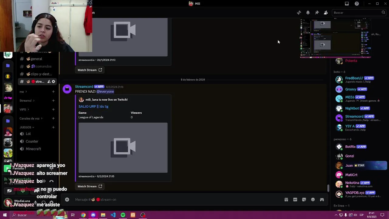Select Juan STAR in member list
This screenshot has width=389, height=219.
[x=360, y=165]
